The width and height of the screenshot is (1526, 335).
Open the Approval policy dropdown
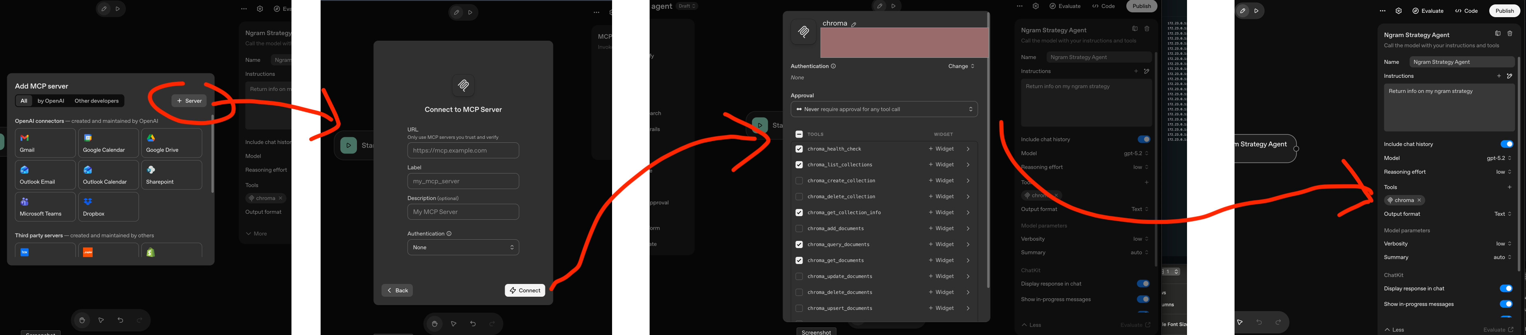tap(883, 110)
